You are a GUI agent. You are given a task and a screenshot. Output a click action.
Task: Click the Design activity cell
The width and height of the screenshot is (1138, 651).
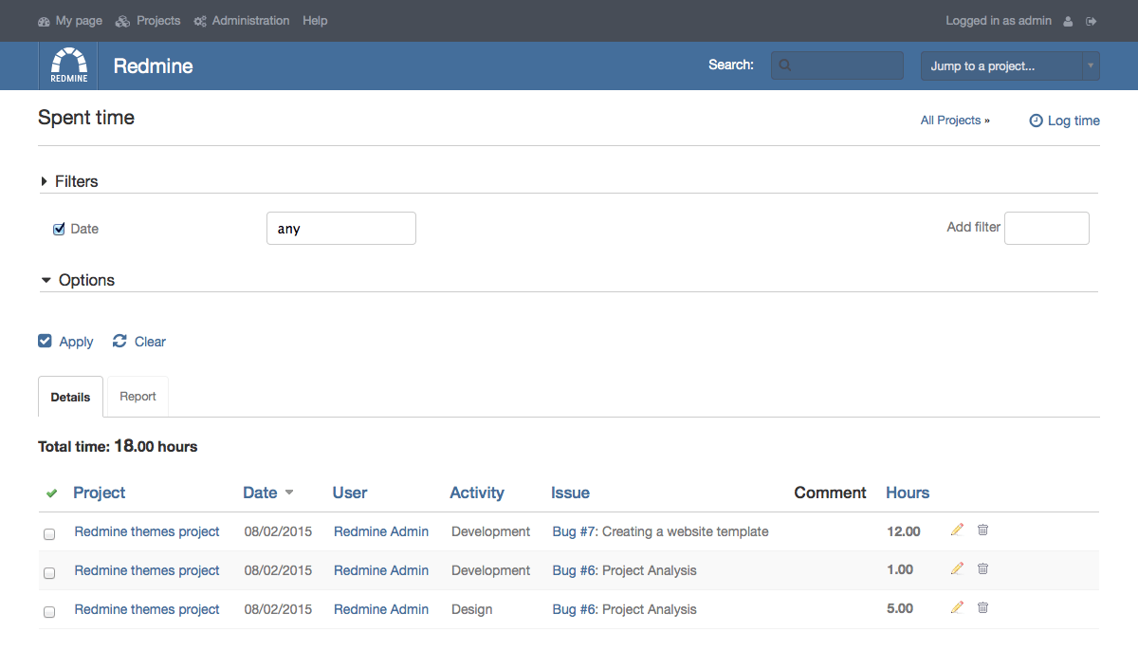471,609
